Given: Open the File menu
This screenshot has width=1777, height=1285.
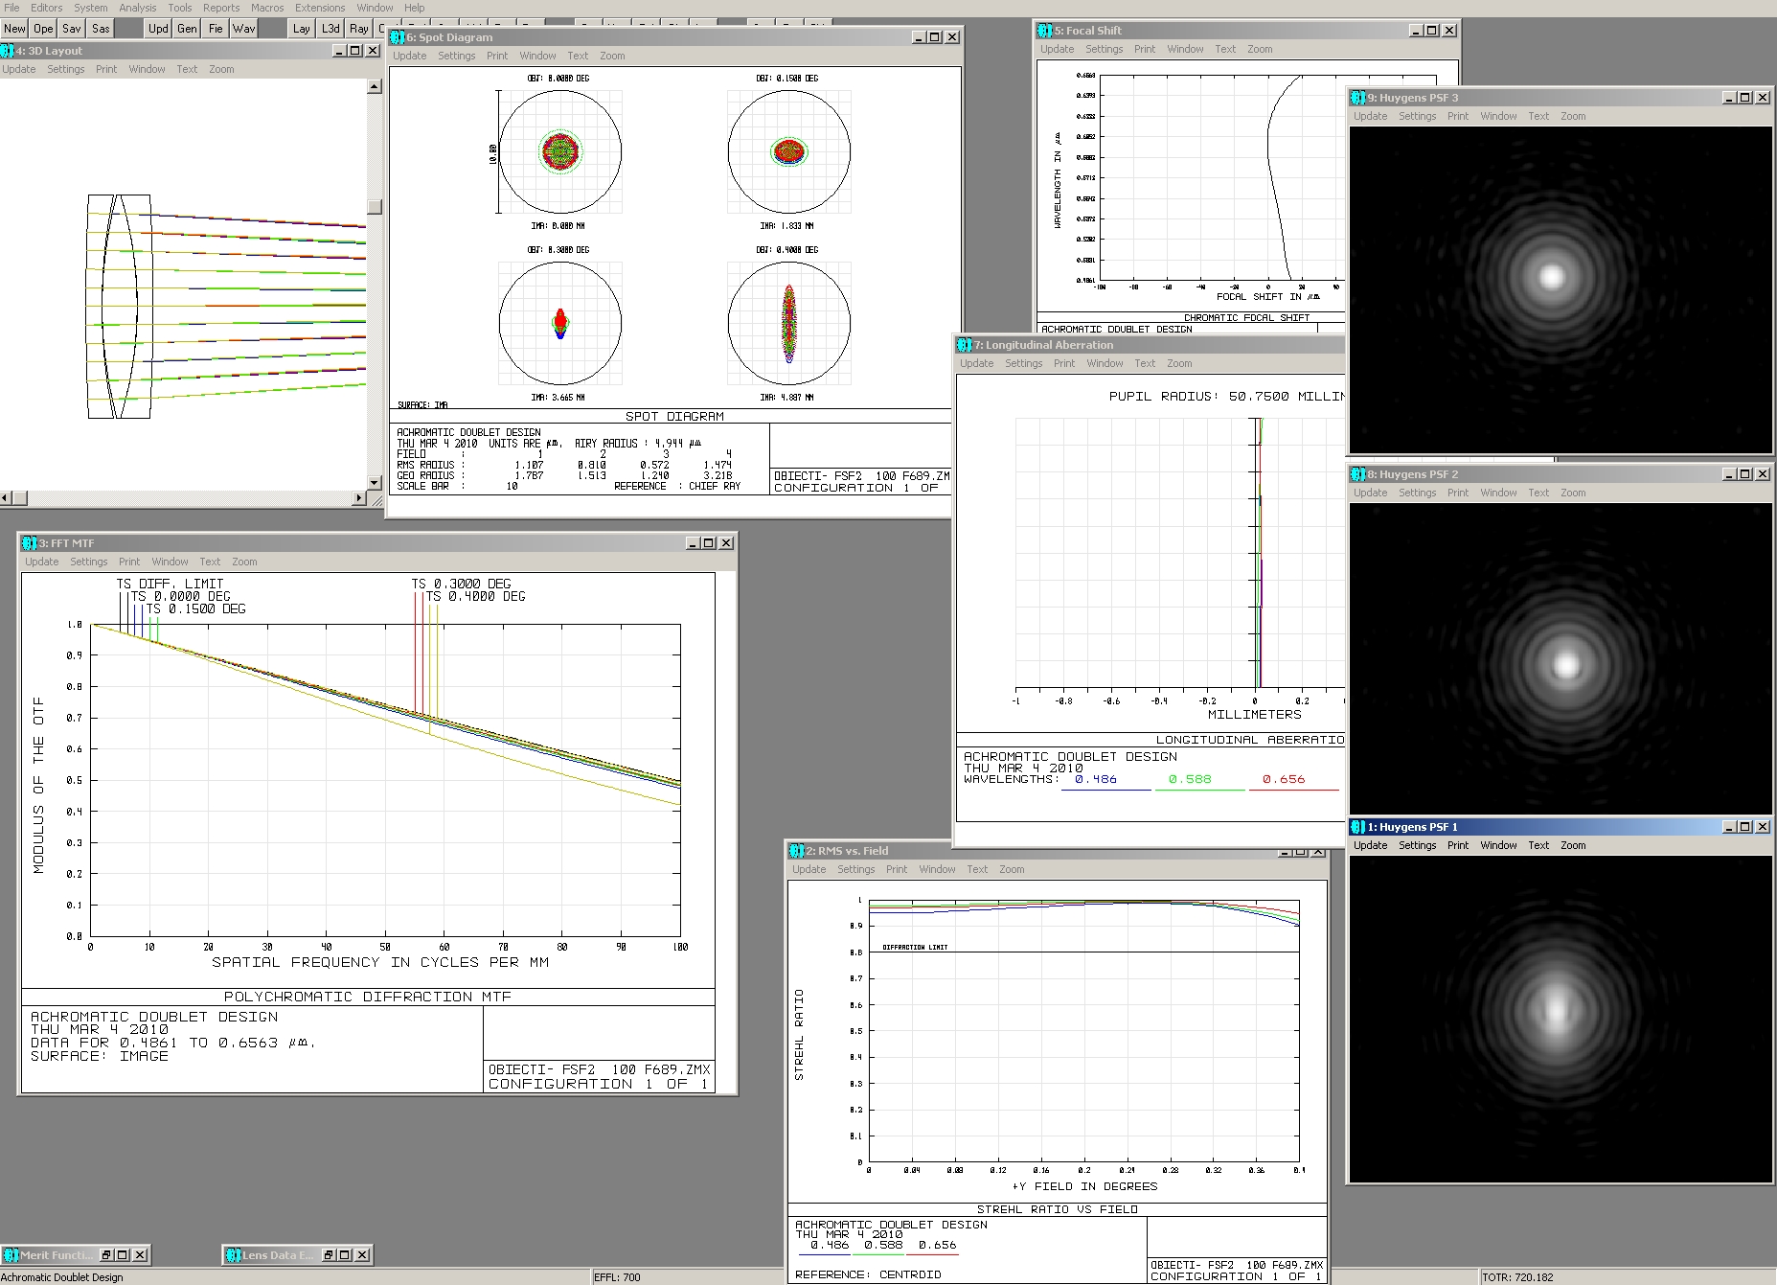Looking at the screenshot, I should pos(11,8).
